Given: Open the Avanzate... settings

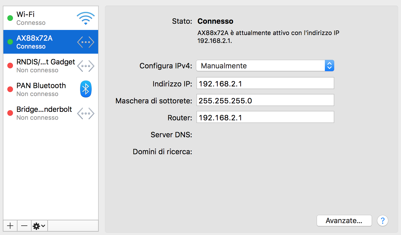Looking at the screenshot, I should point(344,221).
